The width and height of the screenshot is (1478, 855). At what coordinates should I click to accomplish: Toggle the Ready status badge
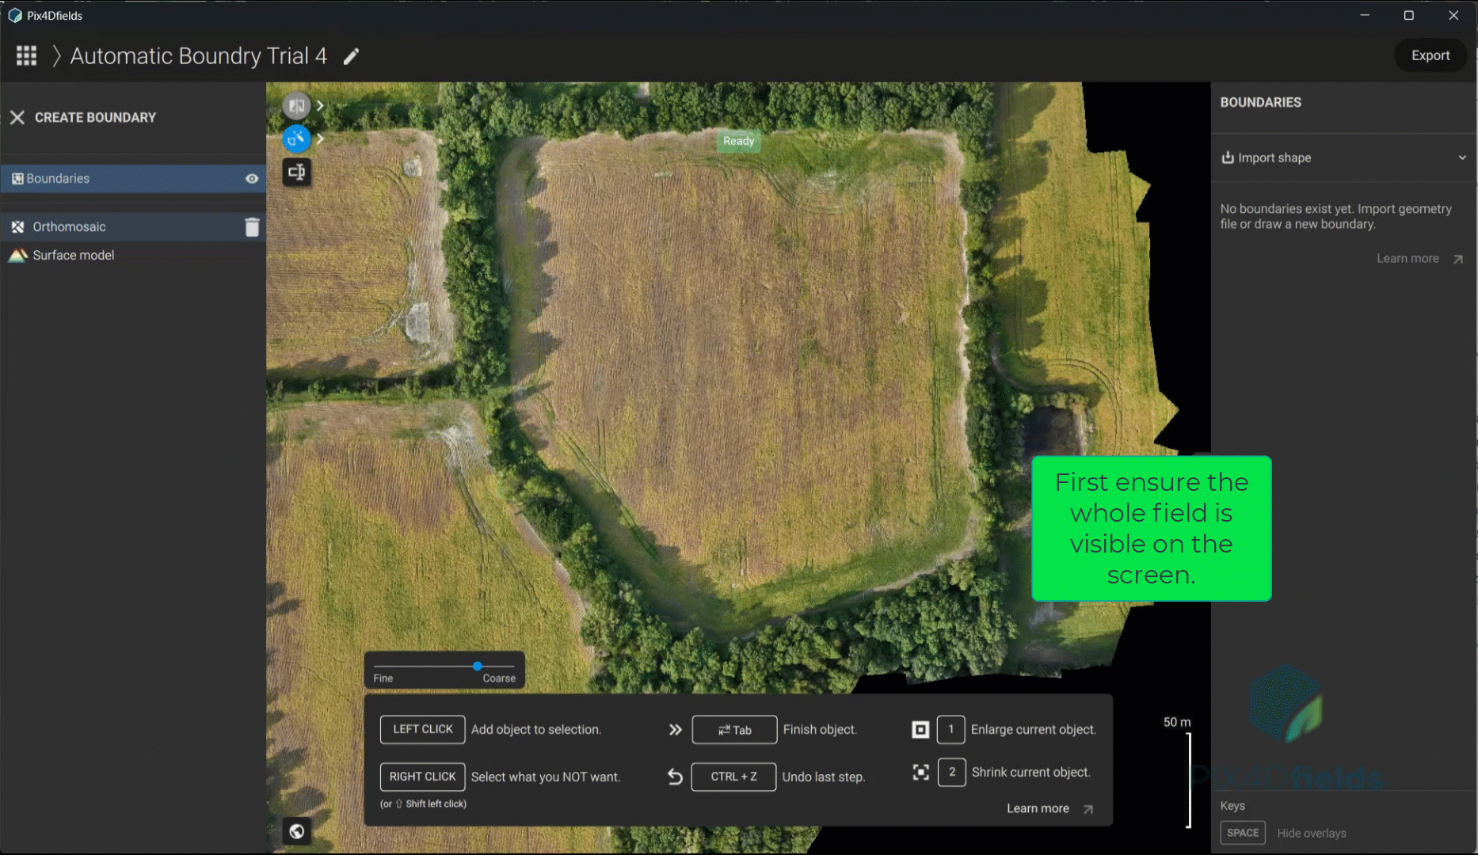click(737, 141)
